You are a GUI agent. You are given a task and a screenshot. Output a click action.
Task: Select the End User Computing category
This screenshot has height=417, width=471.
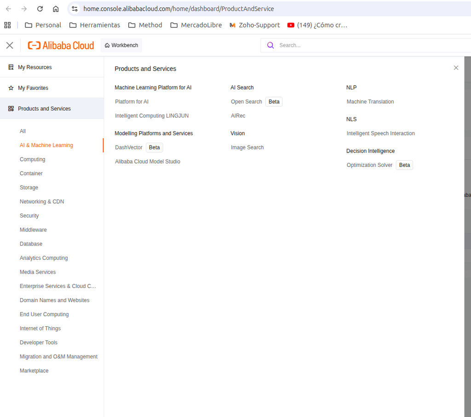click(x=44, y=314)
